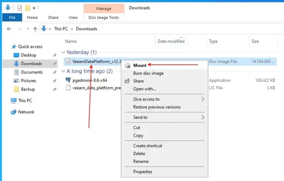Viewport: 284px width, 181px height.
Task: Click This PC in the address breadcrumb
Action: (x=61, y=29)
